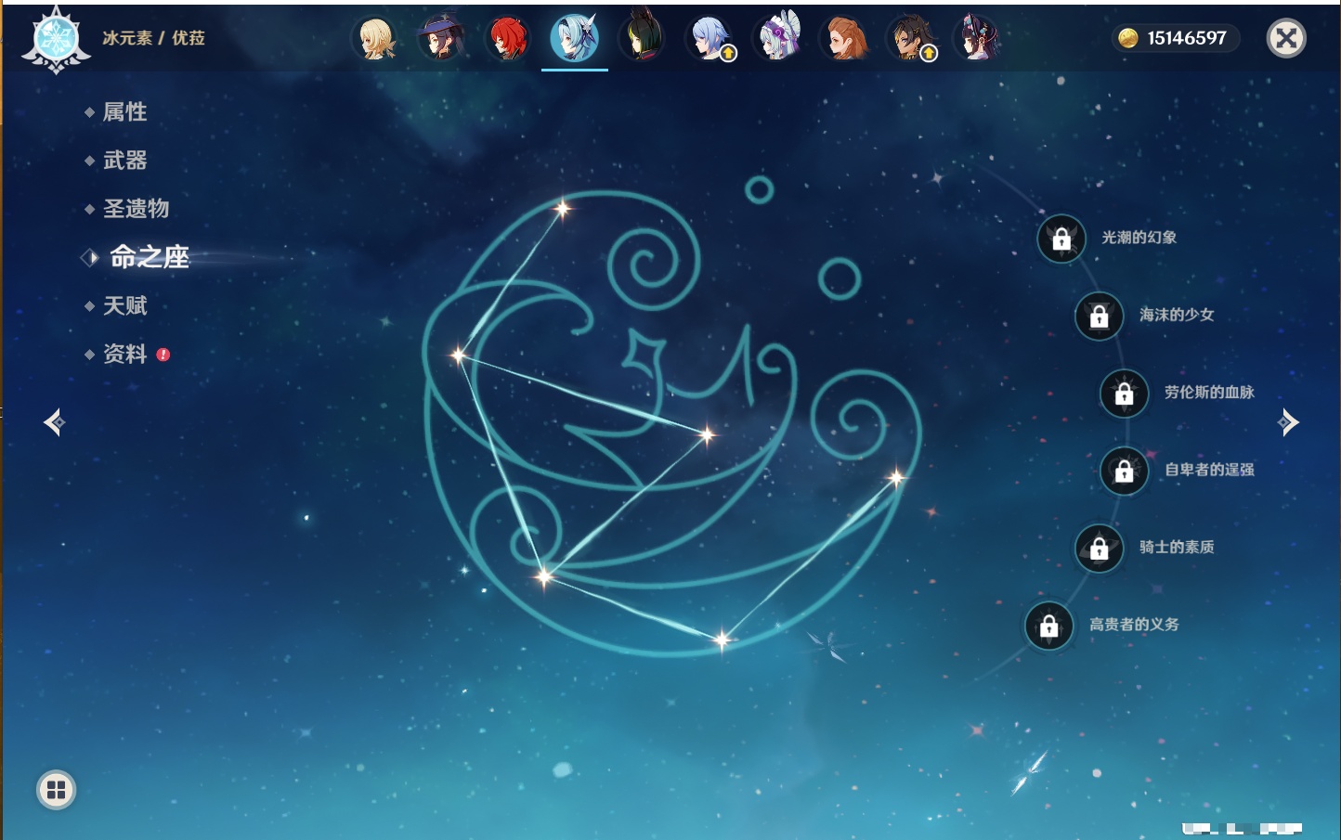
Task: Pick the dark-haired portrait with green ears
Action: click(642, 38)
